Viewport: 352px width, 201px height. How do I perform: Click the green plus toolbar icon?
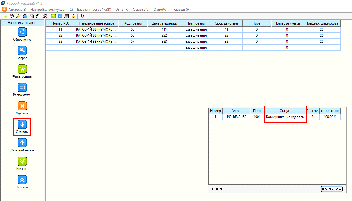[5, 16]
